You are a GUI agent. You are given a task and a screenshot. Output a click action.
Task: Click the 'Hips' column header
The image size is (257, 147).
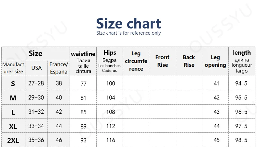[110, 61]
